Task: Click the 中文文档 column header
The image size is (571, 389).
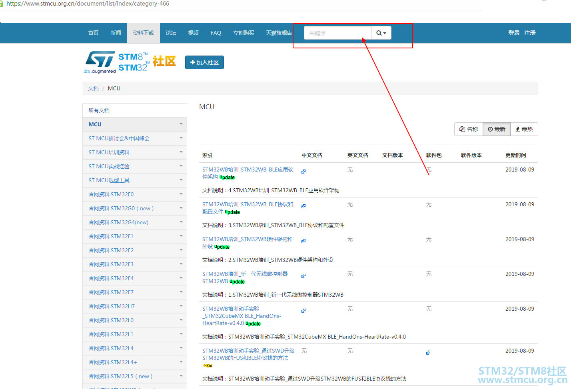Action: [x=312, y=155]
